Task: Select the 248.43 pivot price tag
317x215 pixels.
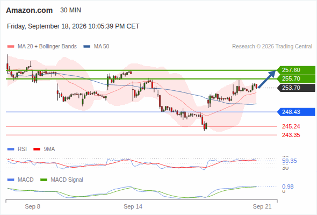Action: point(296,112)
